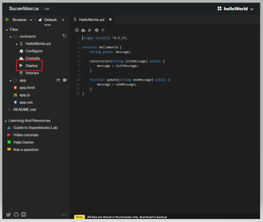
Task: Click the new file icon beside contracts
Action: (64, 36)
